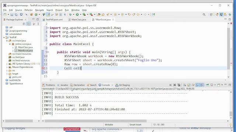The image size is (236, 132).
Task: Click the tip lightbulb in status bar
Action: [x=230, y=125]
